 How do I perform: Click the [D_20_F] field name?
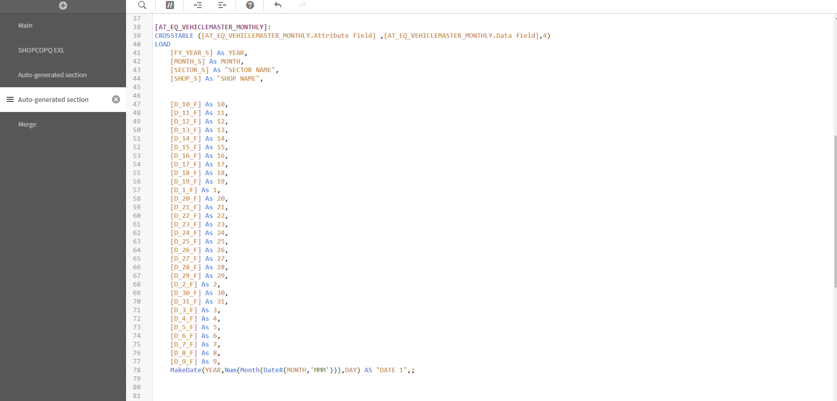click(186, 199)
